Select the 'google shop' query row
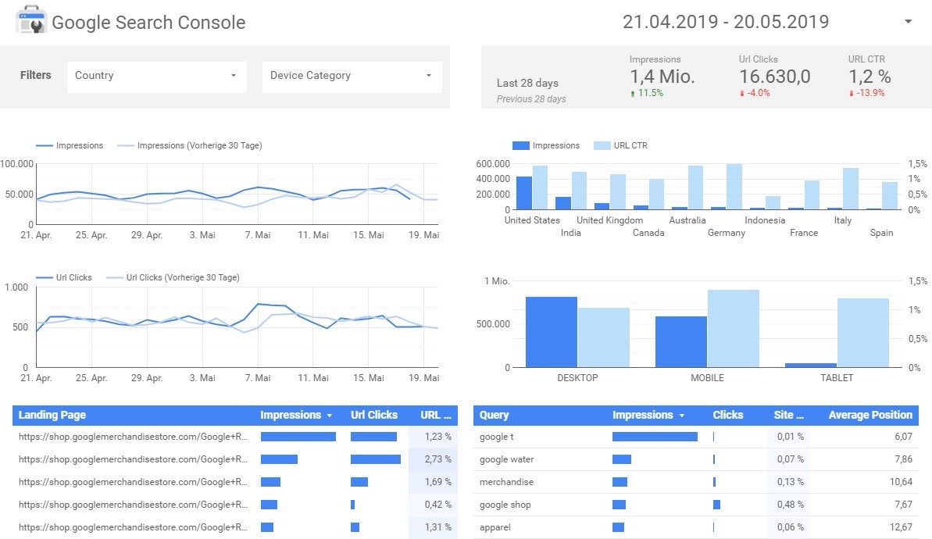Screen dimensions: 932x539 [x=696, y=505]
